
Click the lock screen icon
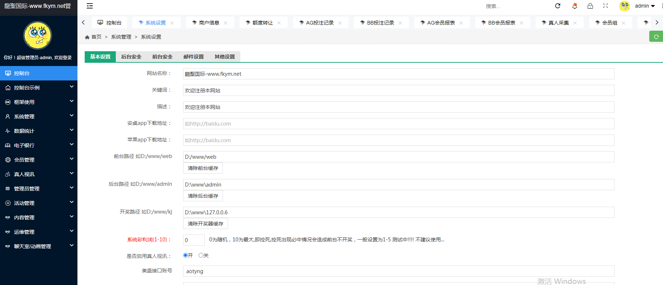coord(590,6)
